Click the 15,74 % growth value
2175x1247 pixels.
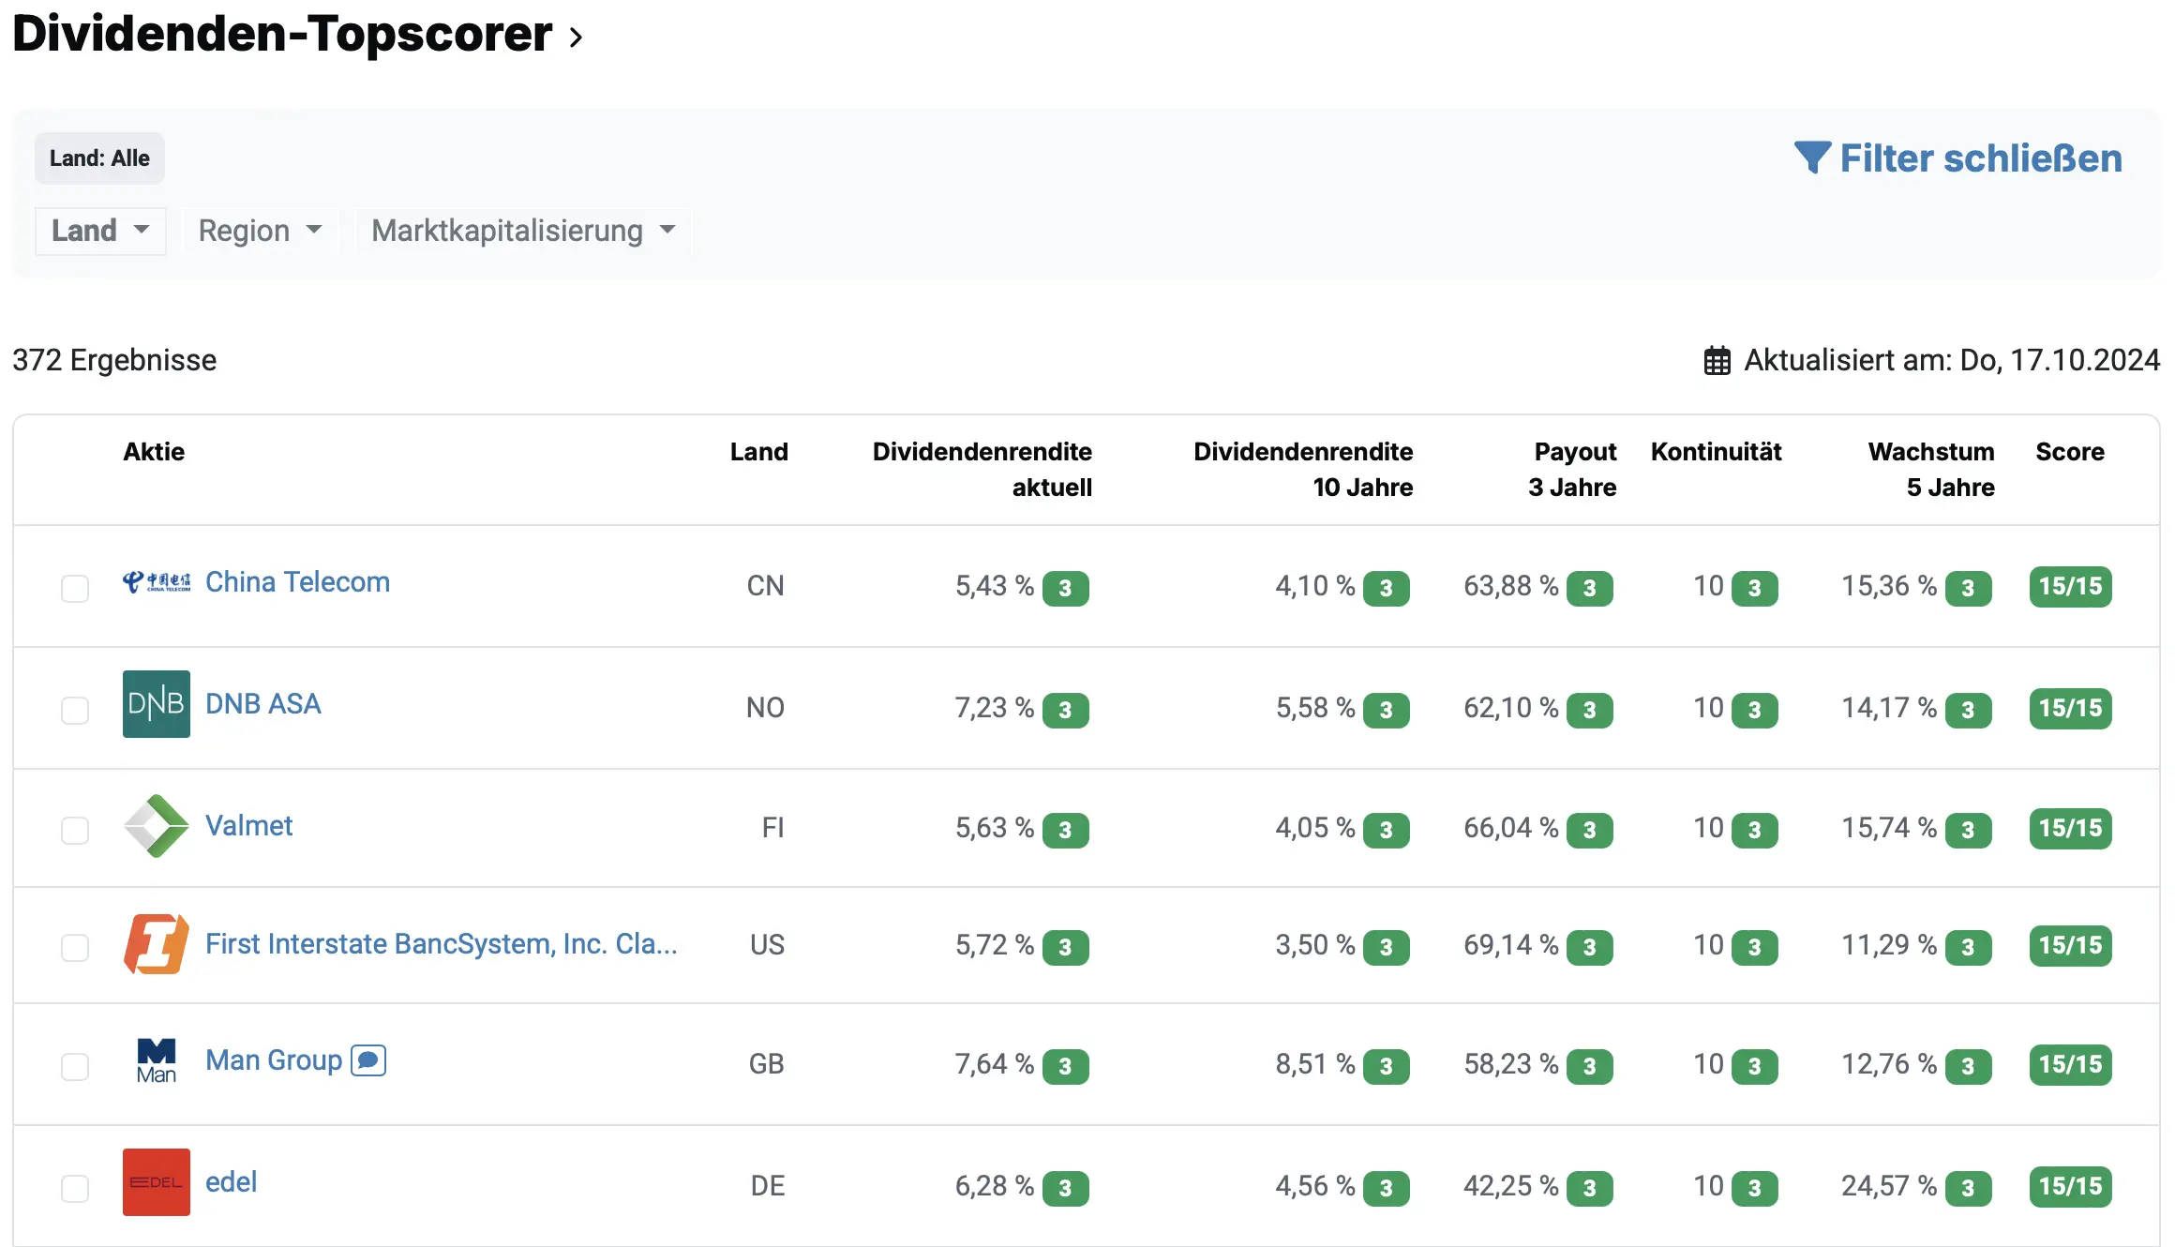tap(1889, 829)
